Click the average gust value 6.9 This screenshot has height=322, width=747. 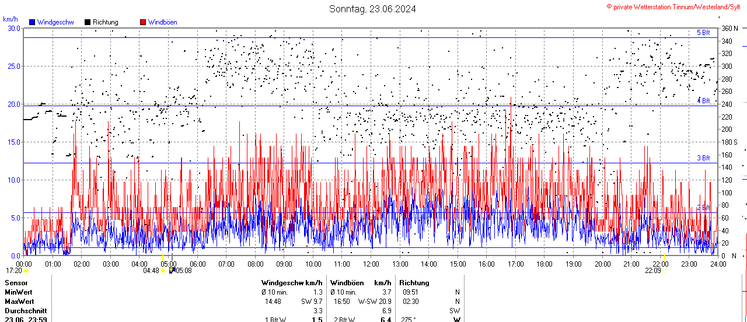386,311
